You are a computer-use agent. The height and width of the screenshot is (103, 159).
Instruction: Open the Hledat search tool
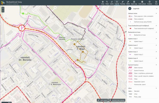[x=107, y=3]
